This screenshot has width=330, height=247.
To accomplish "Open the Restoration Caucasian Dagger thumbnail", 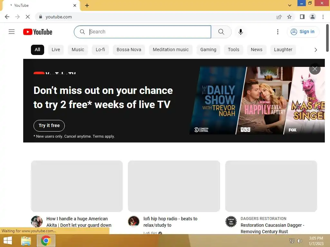I will [271, 186].
